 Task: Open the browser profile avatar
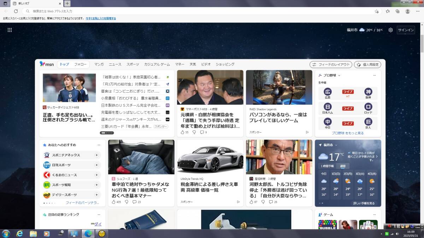point(408,11)
